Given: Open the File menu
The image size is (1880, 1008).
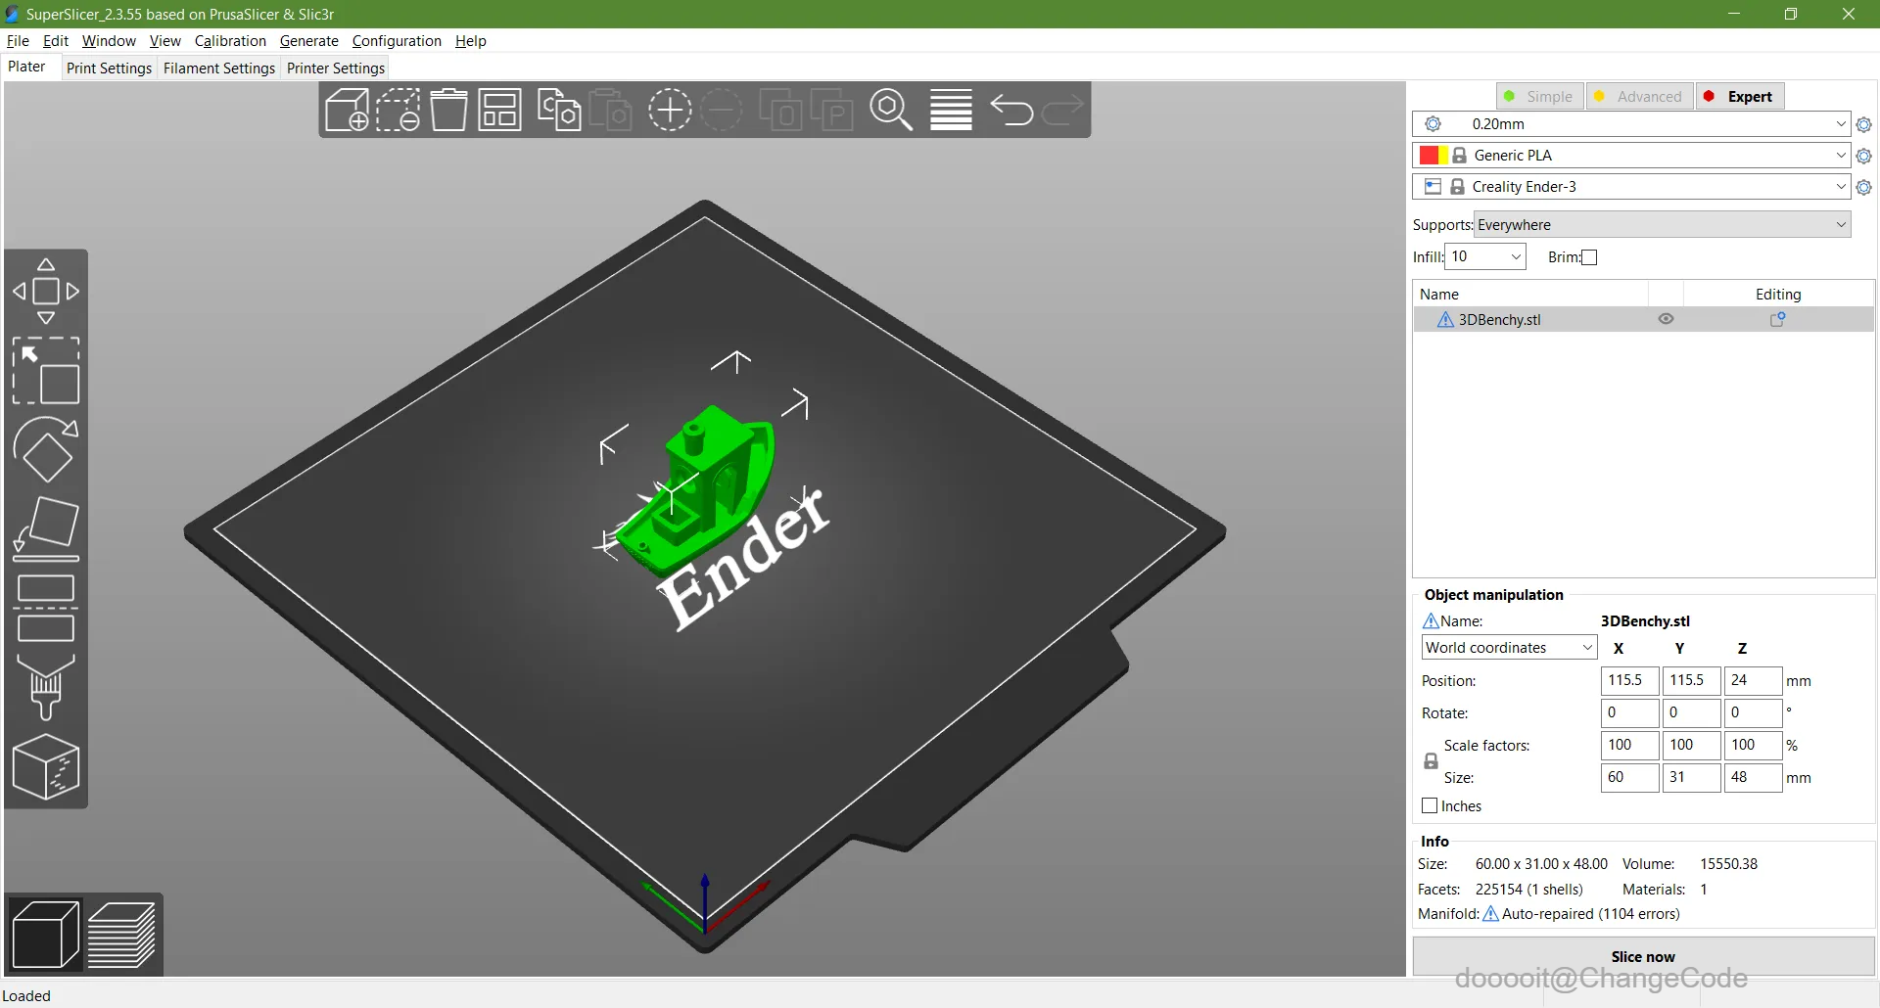Looking at the screenshot, I should click(x=18, y=41).
